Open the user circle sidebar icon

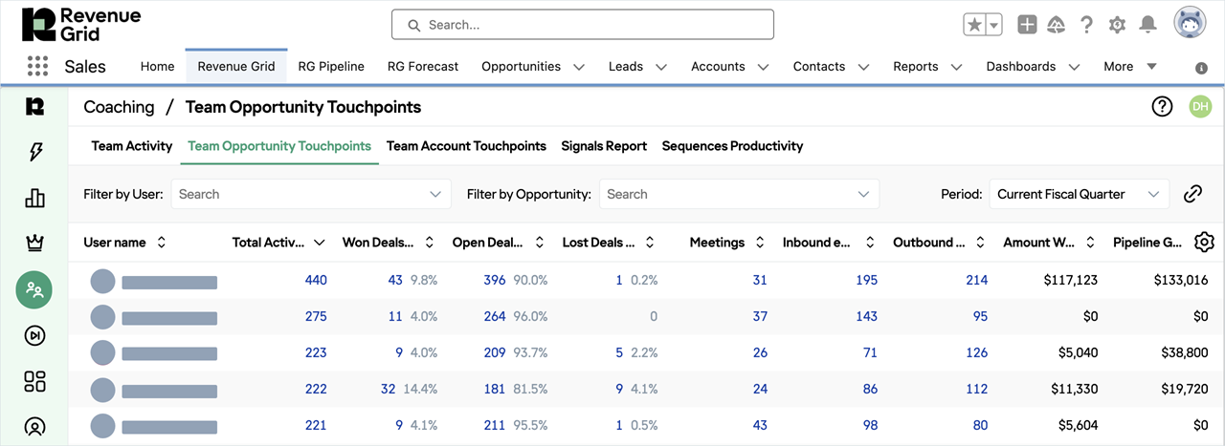coord(35,427)
